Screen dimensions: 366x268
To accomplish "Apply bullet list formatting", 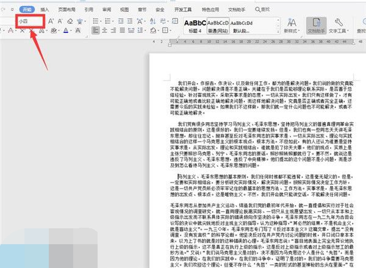I will [97, 20].
